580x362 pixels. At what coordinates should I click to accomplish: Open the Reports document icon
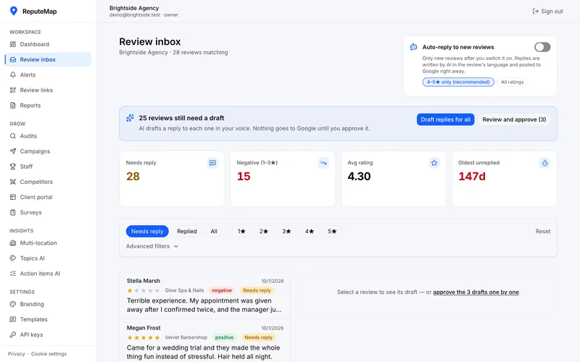point(13,105)
